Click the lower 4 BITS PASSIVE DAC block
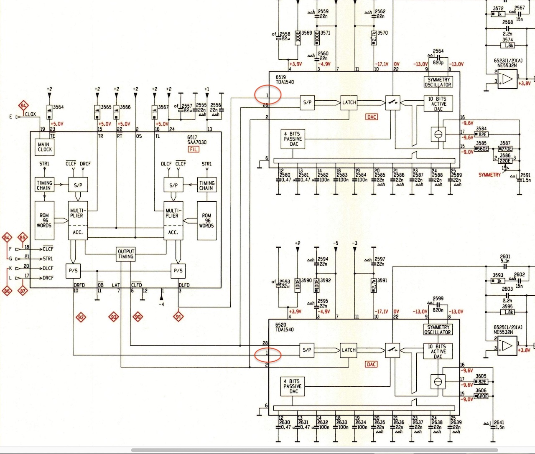This screenshot has height=454, width=535. pos(294,386)
